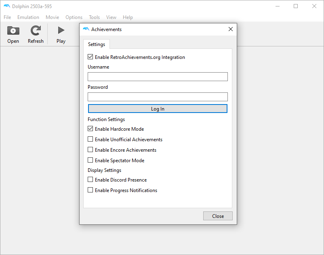Viewport: 324px width, 255px height.
Task: Click the Open disc icon in toolbar
Action: click(x=13, y=31)
